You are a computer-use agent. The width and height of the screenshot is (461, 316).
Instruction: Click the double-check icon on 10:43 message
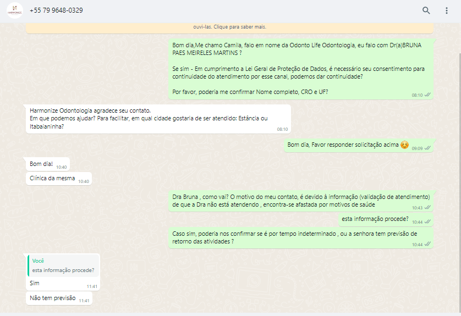pyautogui.click(x=428, y=207)
